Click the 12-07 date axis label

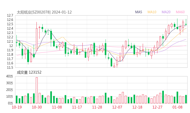[117, 107]
